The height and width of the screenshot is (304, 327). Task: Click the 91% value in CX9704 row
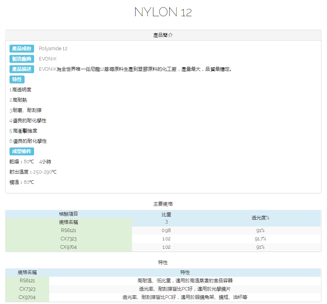(x=260, y=247)
